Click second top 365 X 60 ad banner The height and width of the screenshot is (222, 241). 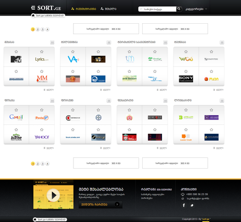(175, 29)
